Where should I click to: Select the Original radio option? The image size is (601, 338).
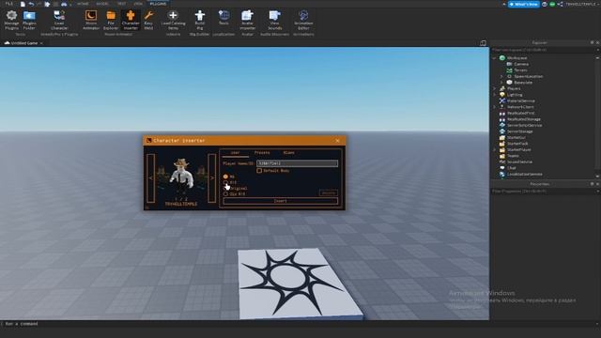tap(225, 188)
